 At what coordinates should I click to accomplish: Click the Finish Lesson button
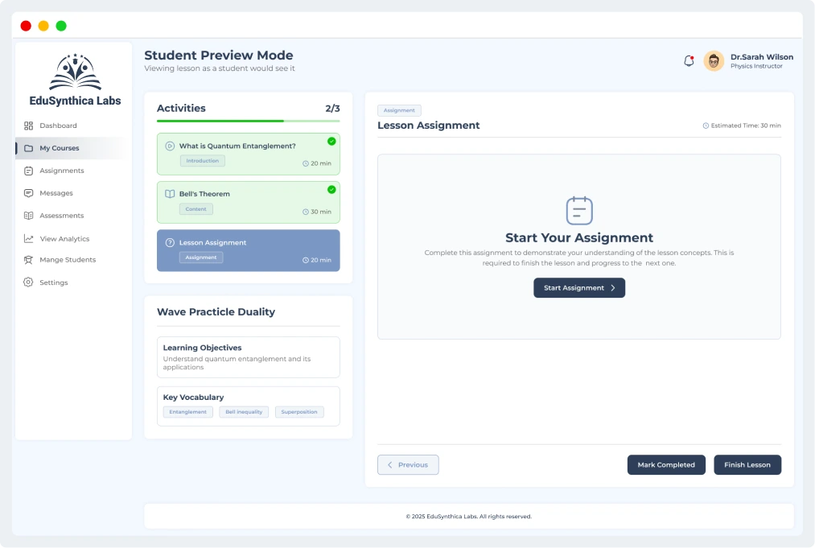747,465
